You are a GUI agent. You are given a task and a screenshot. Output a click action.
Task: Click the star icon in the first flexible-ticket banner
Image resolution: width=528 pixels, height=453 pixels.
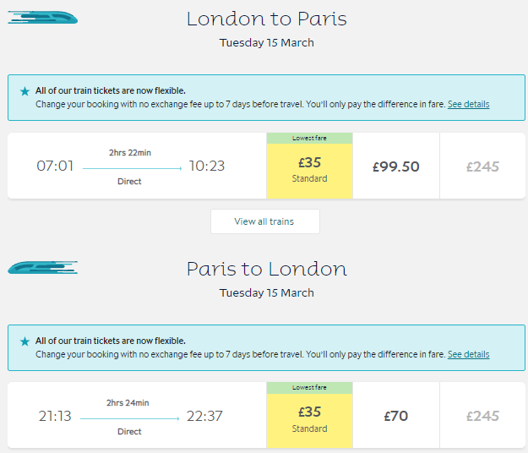coord(24,91)
